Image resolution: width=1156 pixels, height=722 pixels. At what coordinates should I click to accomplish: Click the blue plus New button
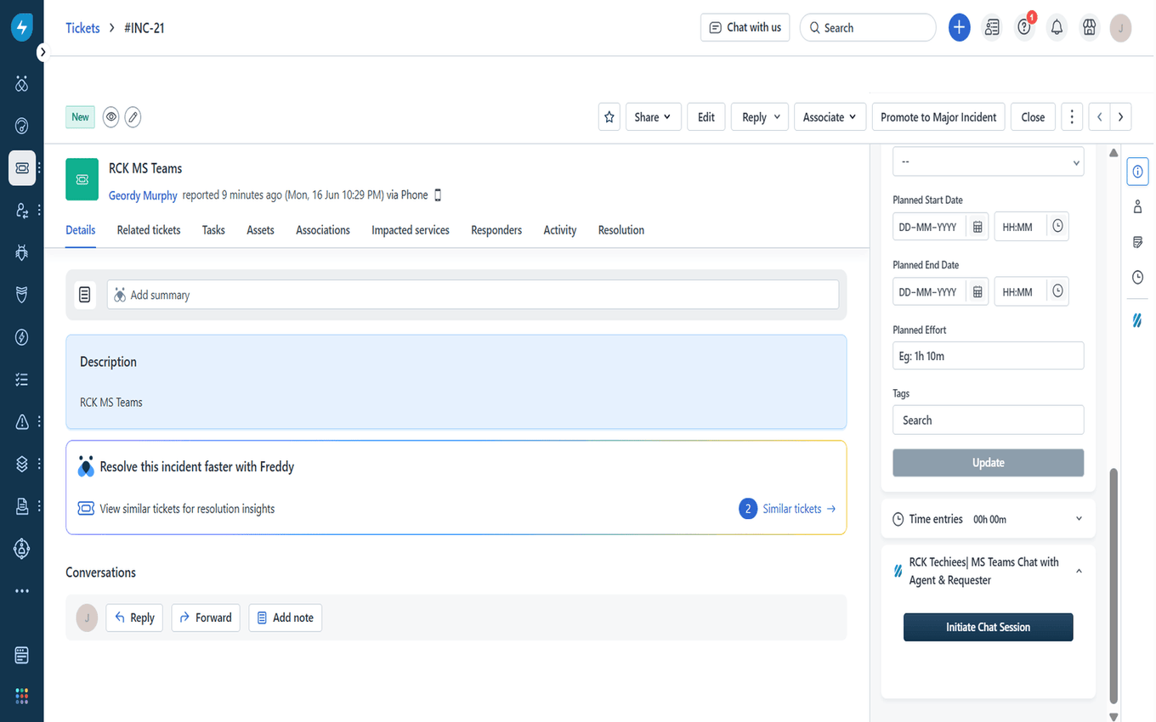click(959, 27)
